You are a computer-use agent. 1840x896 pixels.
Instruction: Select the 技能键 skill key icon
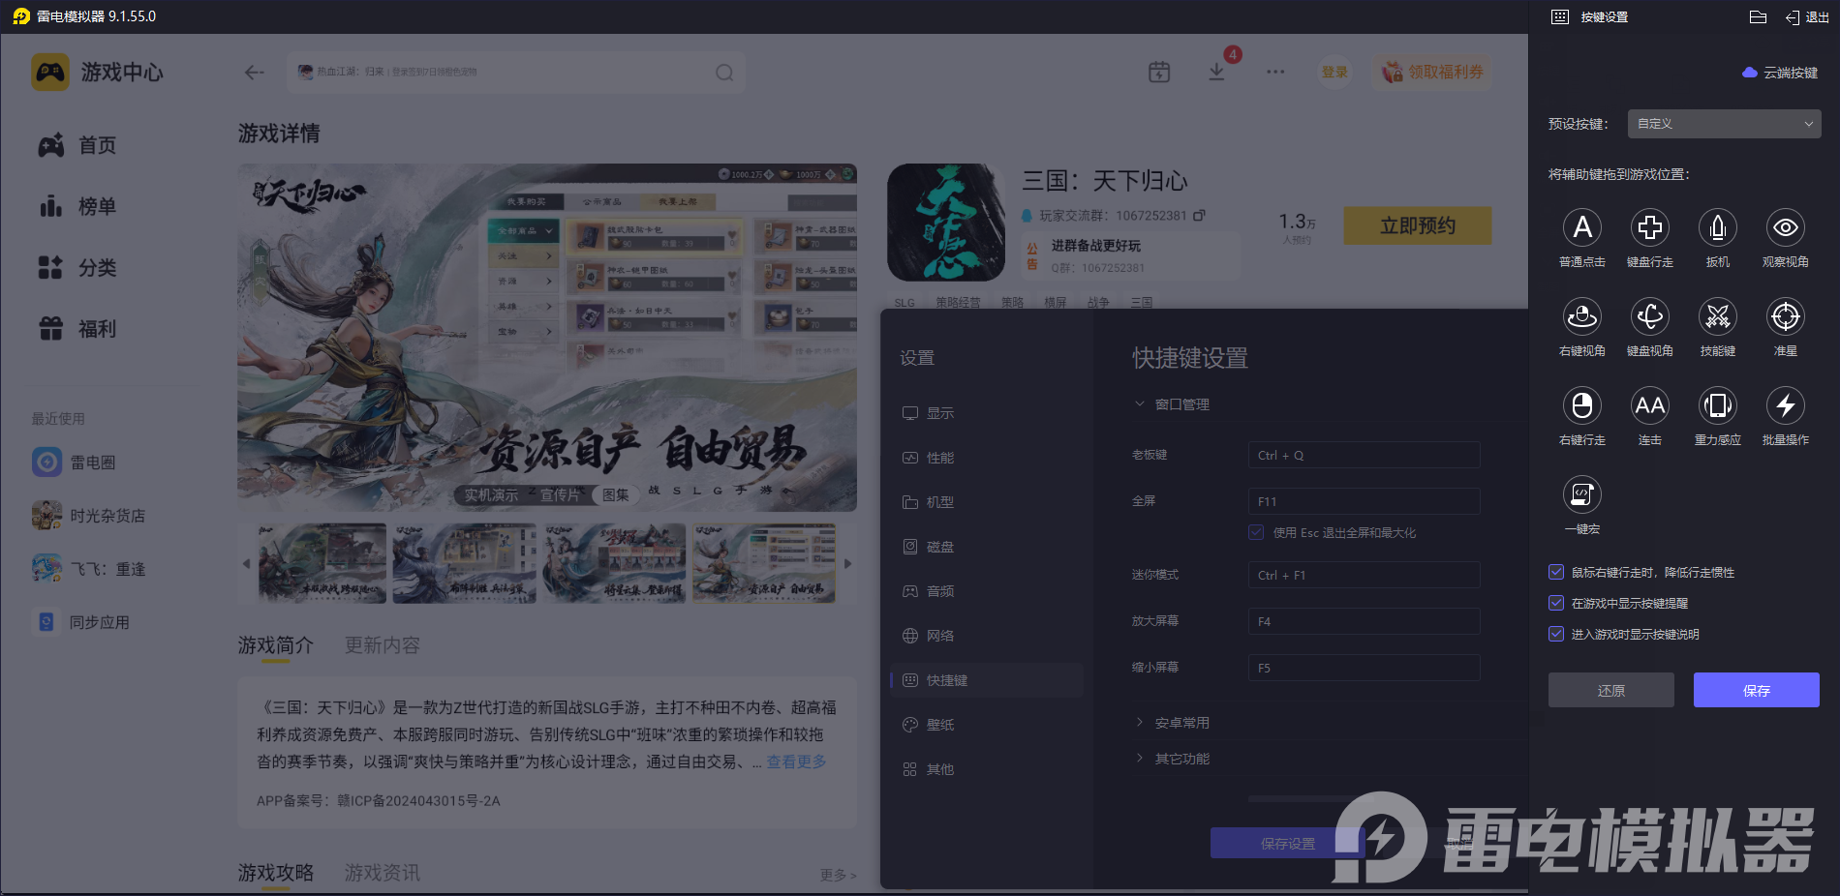point(1717,317)
